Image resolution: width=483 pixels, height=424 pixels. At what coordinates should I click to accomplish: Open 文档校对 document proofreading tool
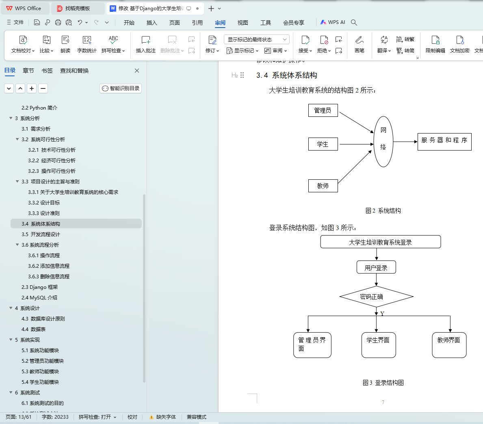[x=23, y=44]
